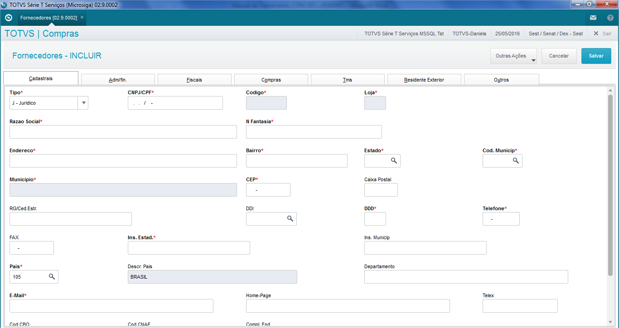619x328 pixels.
Task: Click the Bairro field
Action: click(x=297, y=161)
